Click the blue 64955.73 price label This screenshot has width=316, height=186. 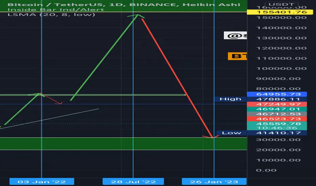pyautogui.click(x=277, y=94)
